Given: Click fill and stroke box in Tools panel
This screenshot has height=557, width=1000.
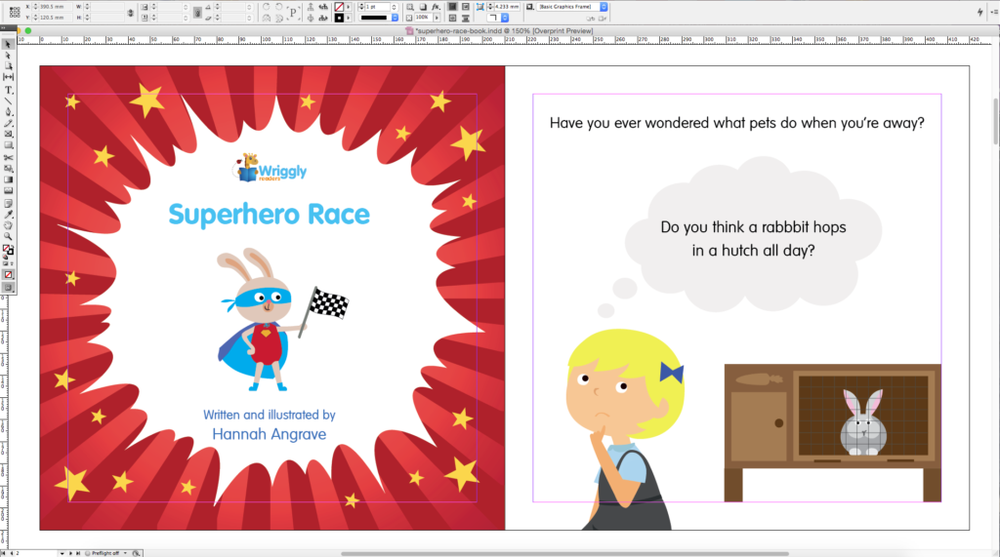Looking at the screenshot, I should point(8,249).
